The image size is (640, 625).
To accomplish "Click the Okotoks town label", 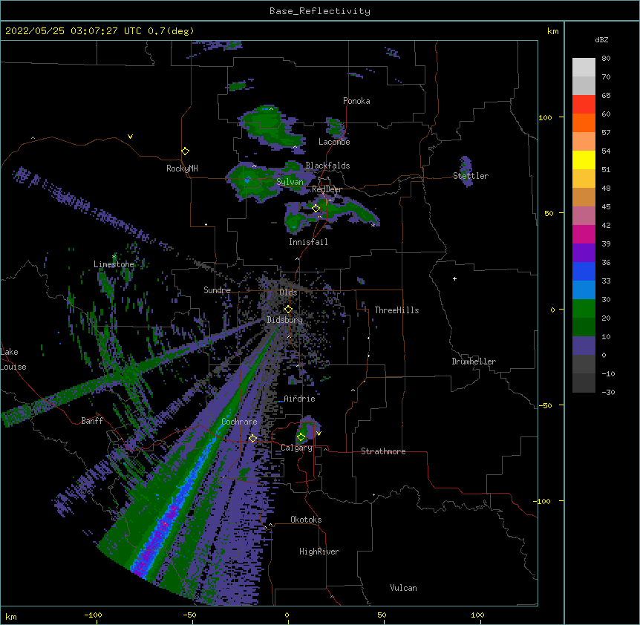I will click(306, 520).
